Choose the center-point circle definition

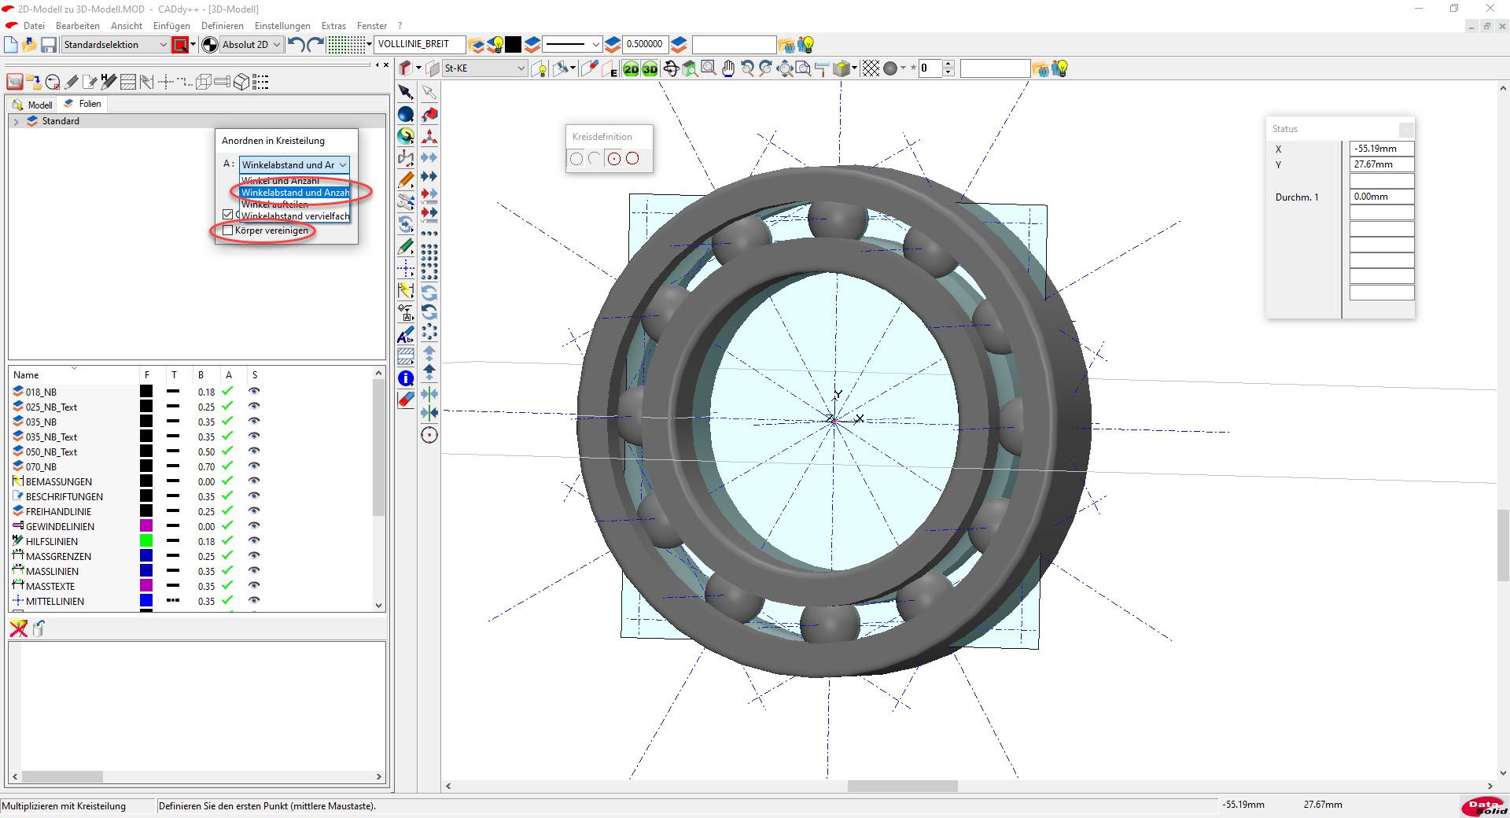coord(613,159)
